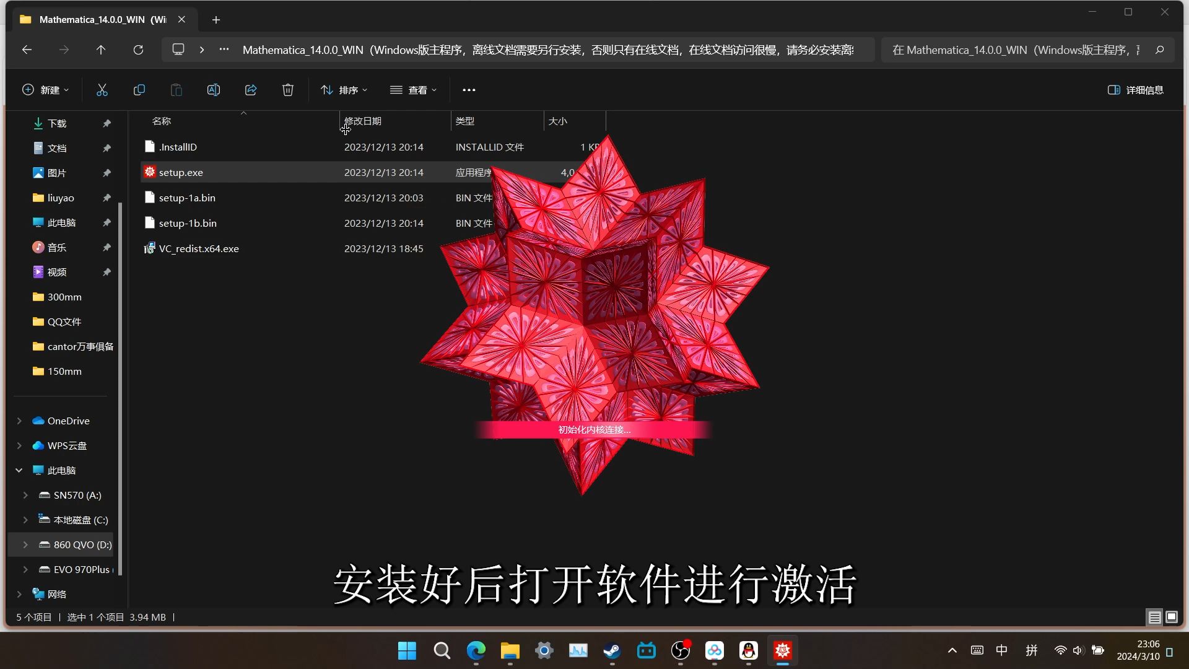Select the Mathematica_14.0.0_WIN tab
1189x669 pixels.
tap(103, 19)
